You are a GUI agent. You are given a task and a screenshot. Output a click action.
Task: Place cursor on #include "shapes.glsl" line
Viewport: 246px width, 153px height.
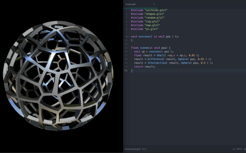(148, 14)
